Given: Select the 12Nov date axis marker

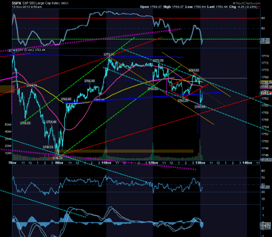Looking at the screenshot, I should click(x=153, y=163).
